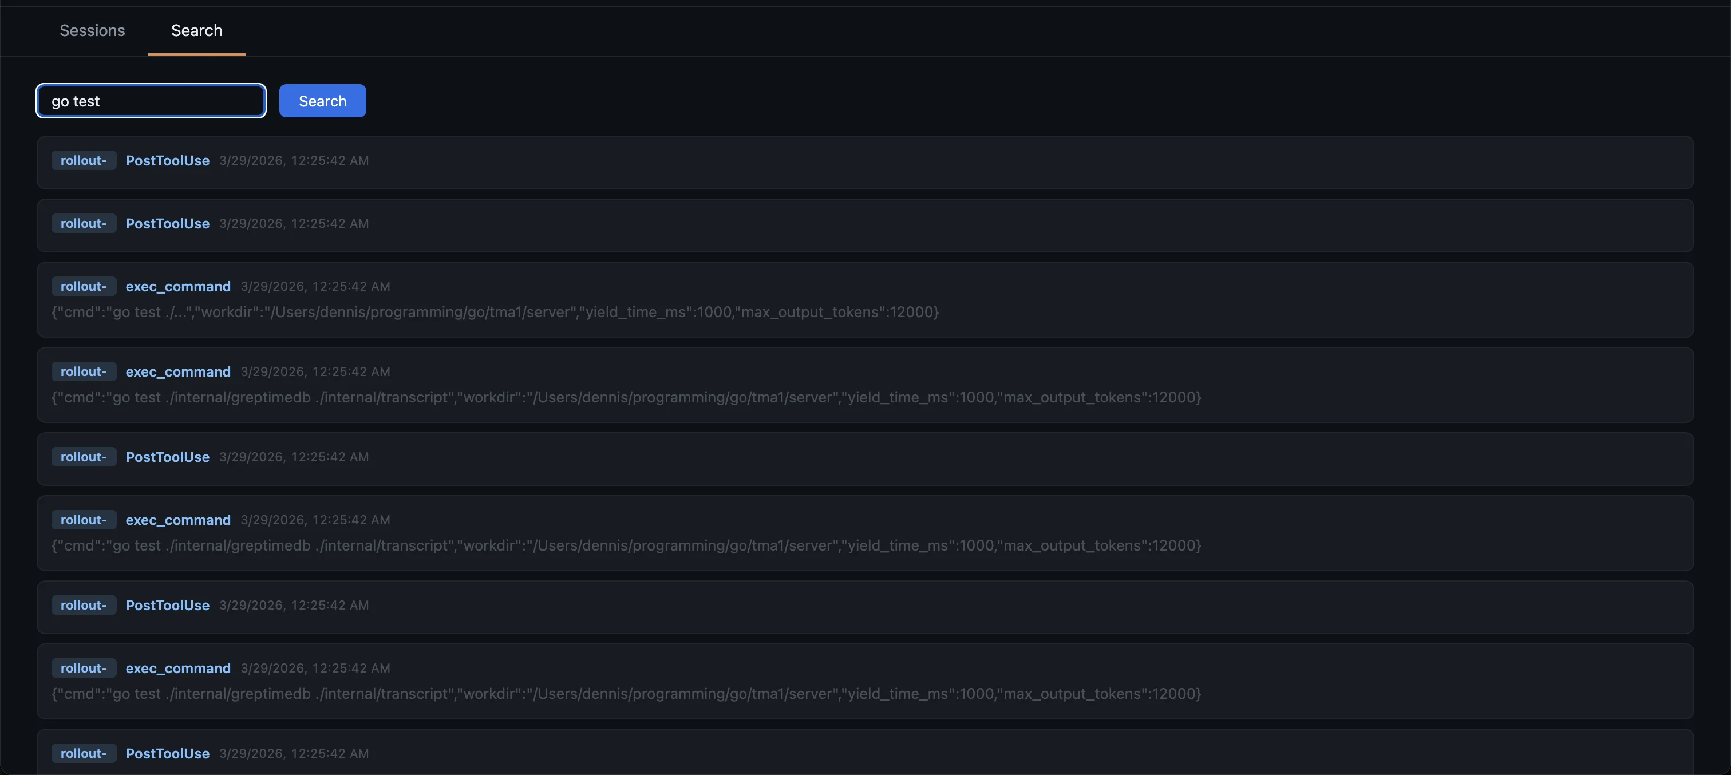Click the cmd JSON text of the last exec_command
This screenshot has width=1731, height=775.
[x=625, y=694]
